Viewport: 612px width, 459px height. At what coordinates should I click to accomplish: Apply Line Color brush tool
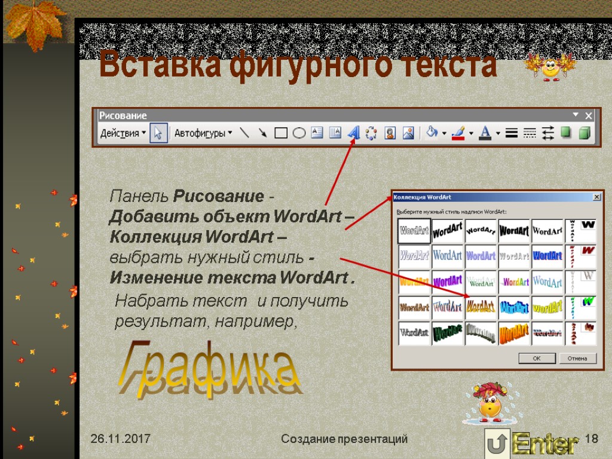[x=458, y=133]
